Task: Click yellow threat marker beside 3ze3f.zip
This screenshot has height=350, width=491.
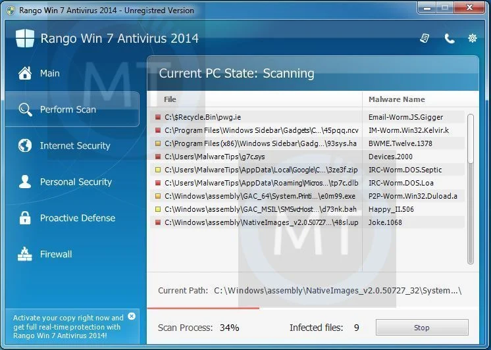Action: tap(158, 170)
